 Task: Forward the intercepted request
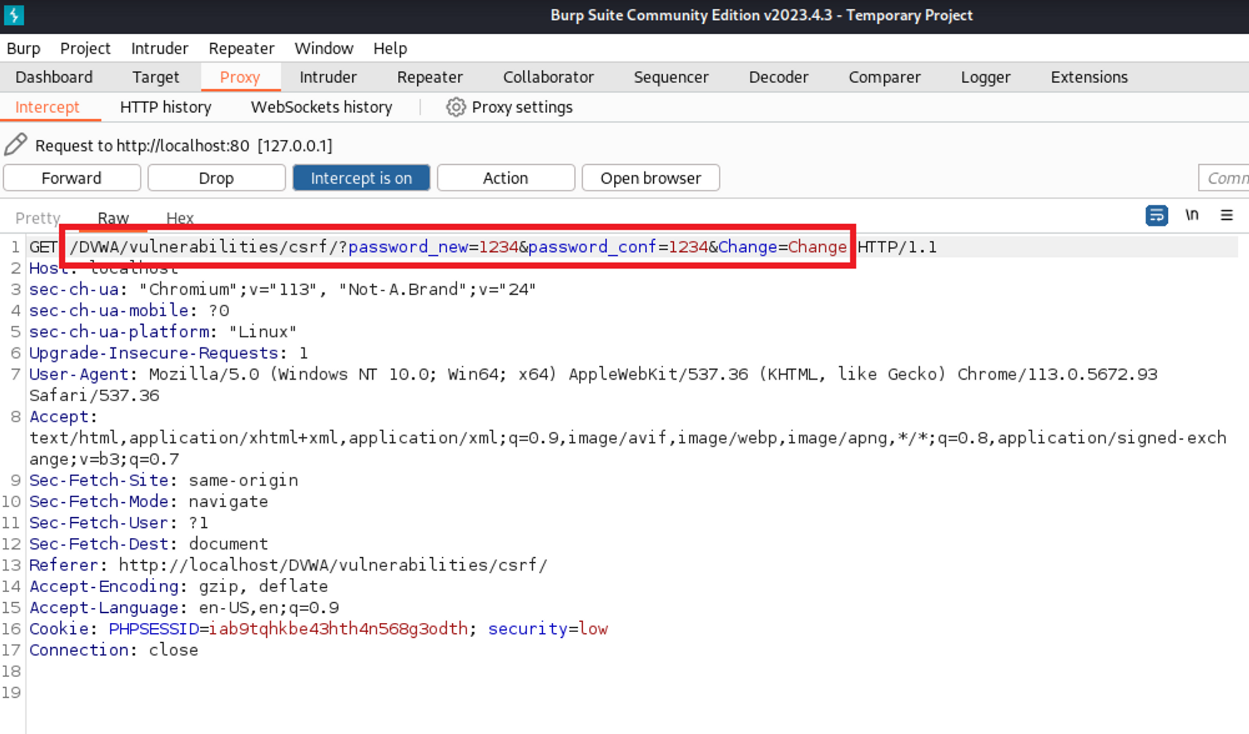(71, 178)
